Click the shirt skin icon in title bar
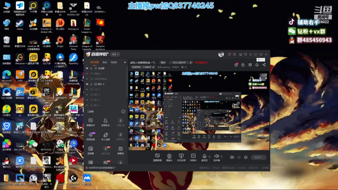This screenshot has height=190, width=338. (x=245, y=54)
